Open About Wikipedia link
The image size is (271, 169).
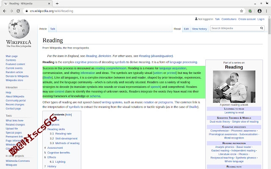15,96
